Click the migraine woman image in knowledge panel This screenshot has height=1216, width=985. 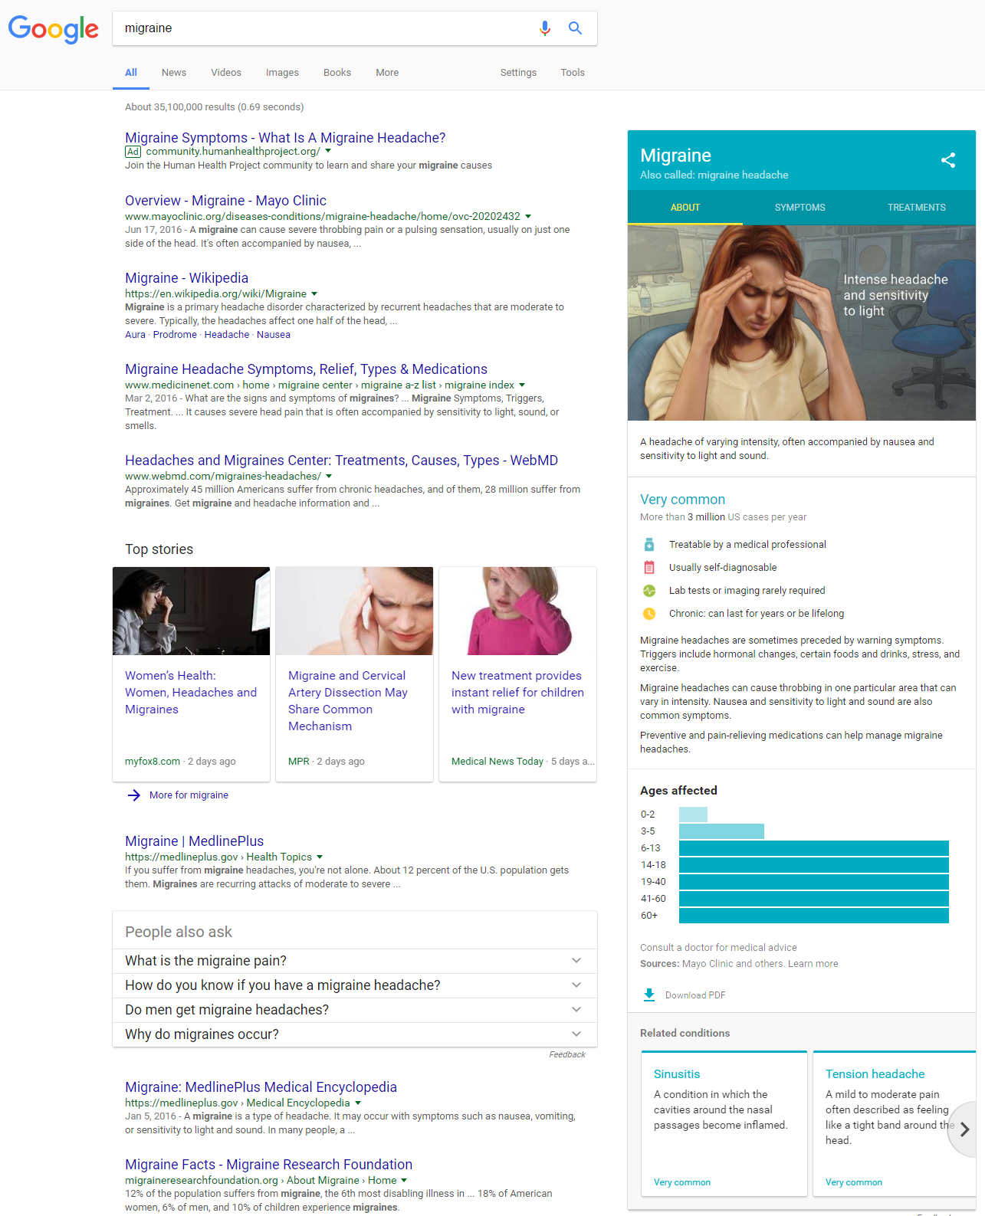[802, 323]
